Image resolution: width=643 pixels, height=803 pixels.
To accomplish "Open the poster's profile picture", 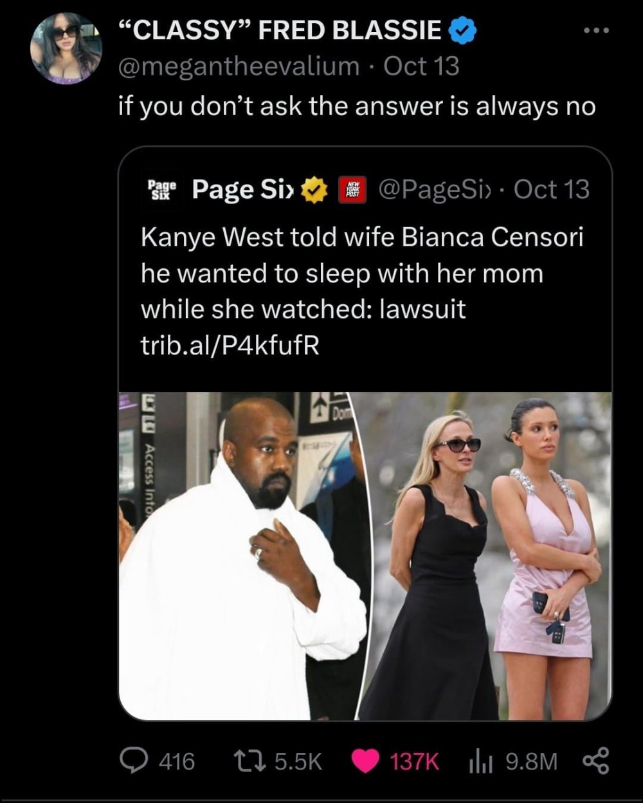I will click(x=68, y=48).
